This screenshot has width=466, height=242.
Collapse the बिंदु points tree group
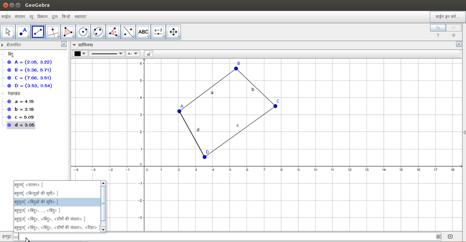click(2, 54)
